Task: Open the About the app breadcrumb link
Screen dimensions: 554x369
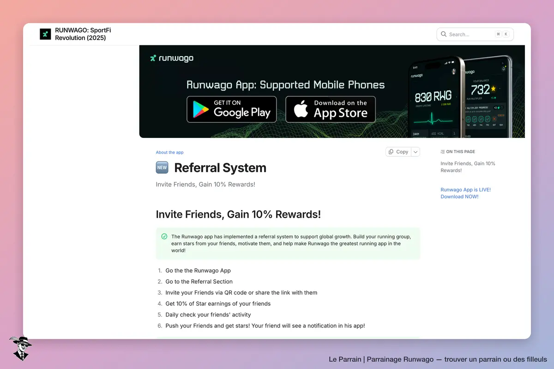Action: (169, 152)
